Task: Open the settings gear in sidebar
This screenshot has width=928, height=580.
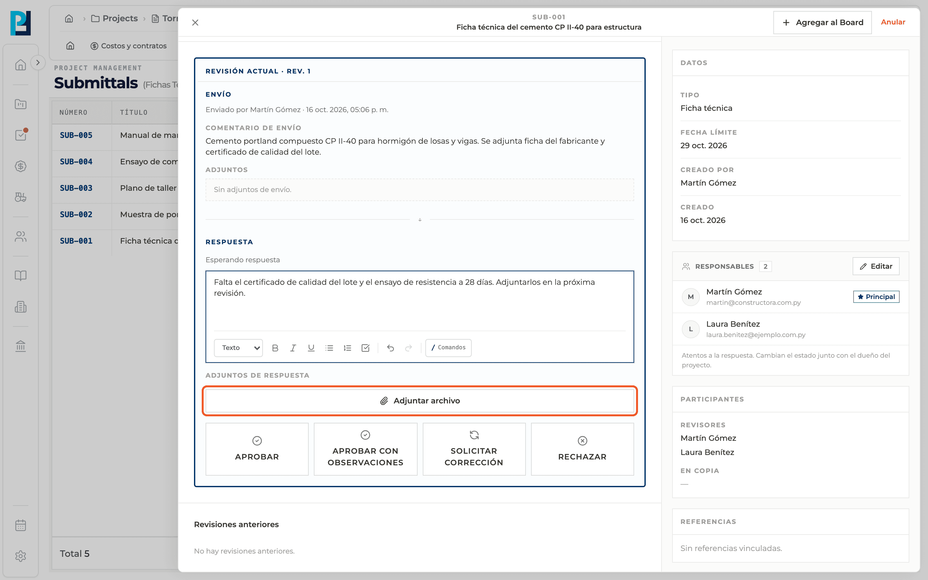Action: [21, 556]
